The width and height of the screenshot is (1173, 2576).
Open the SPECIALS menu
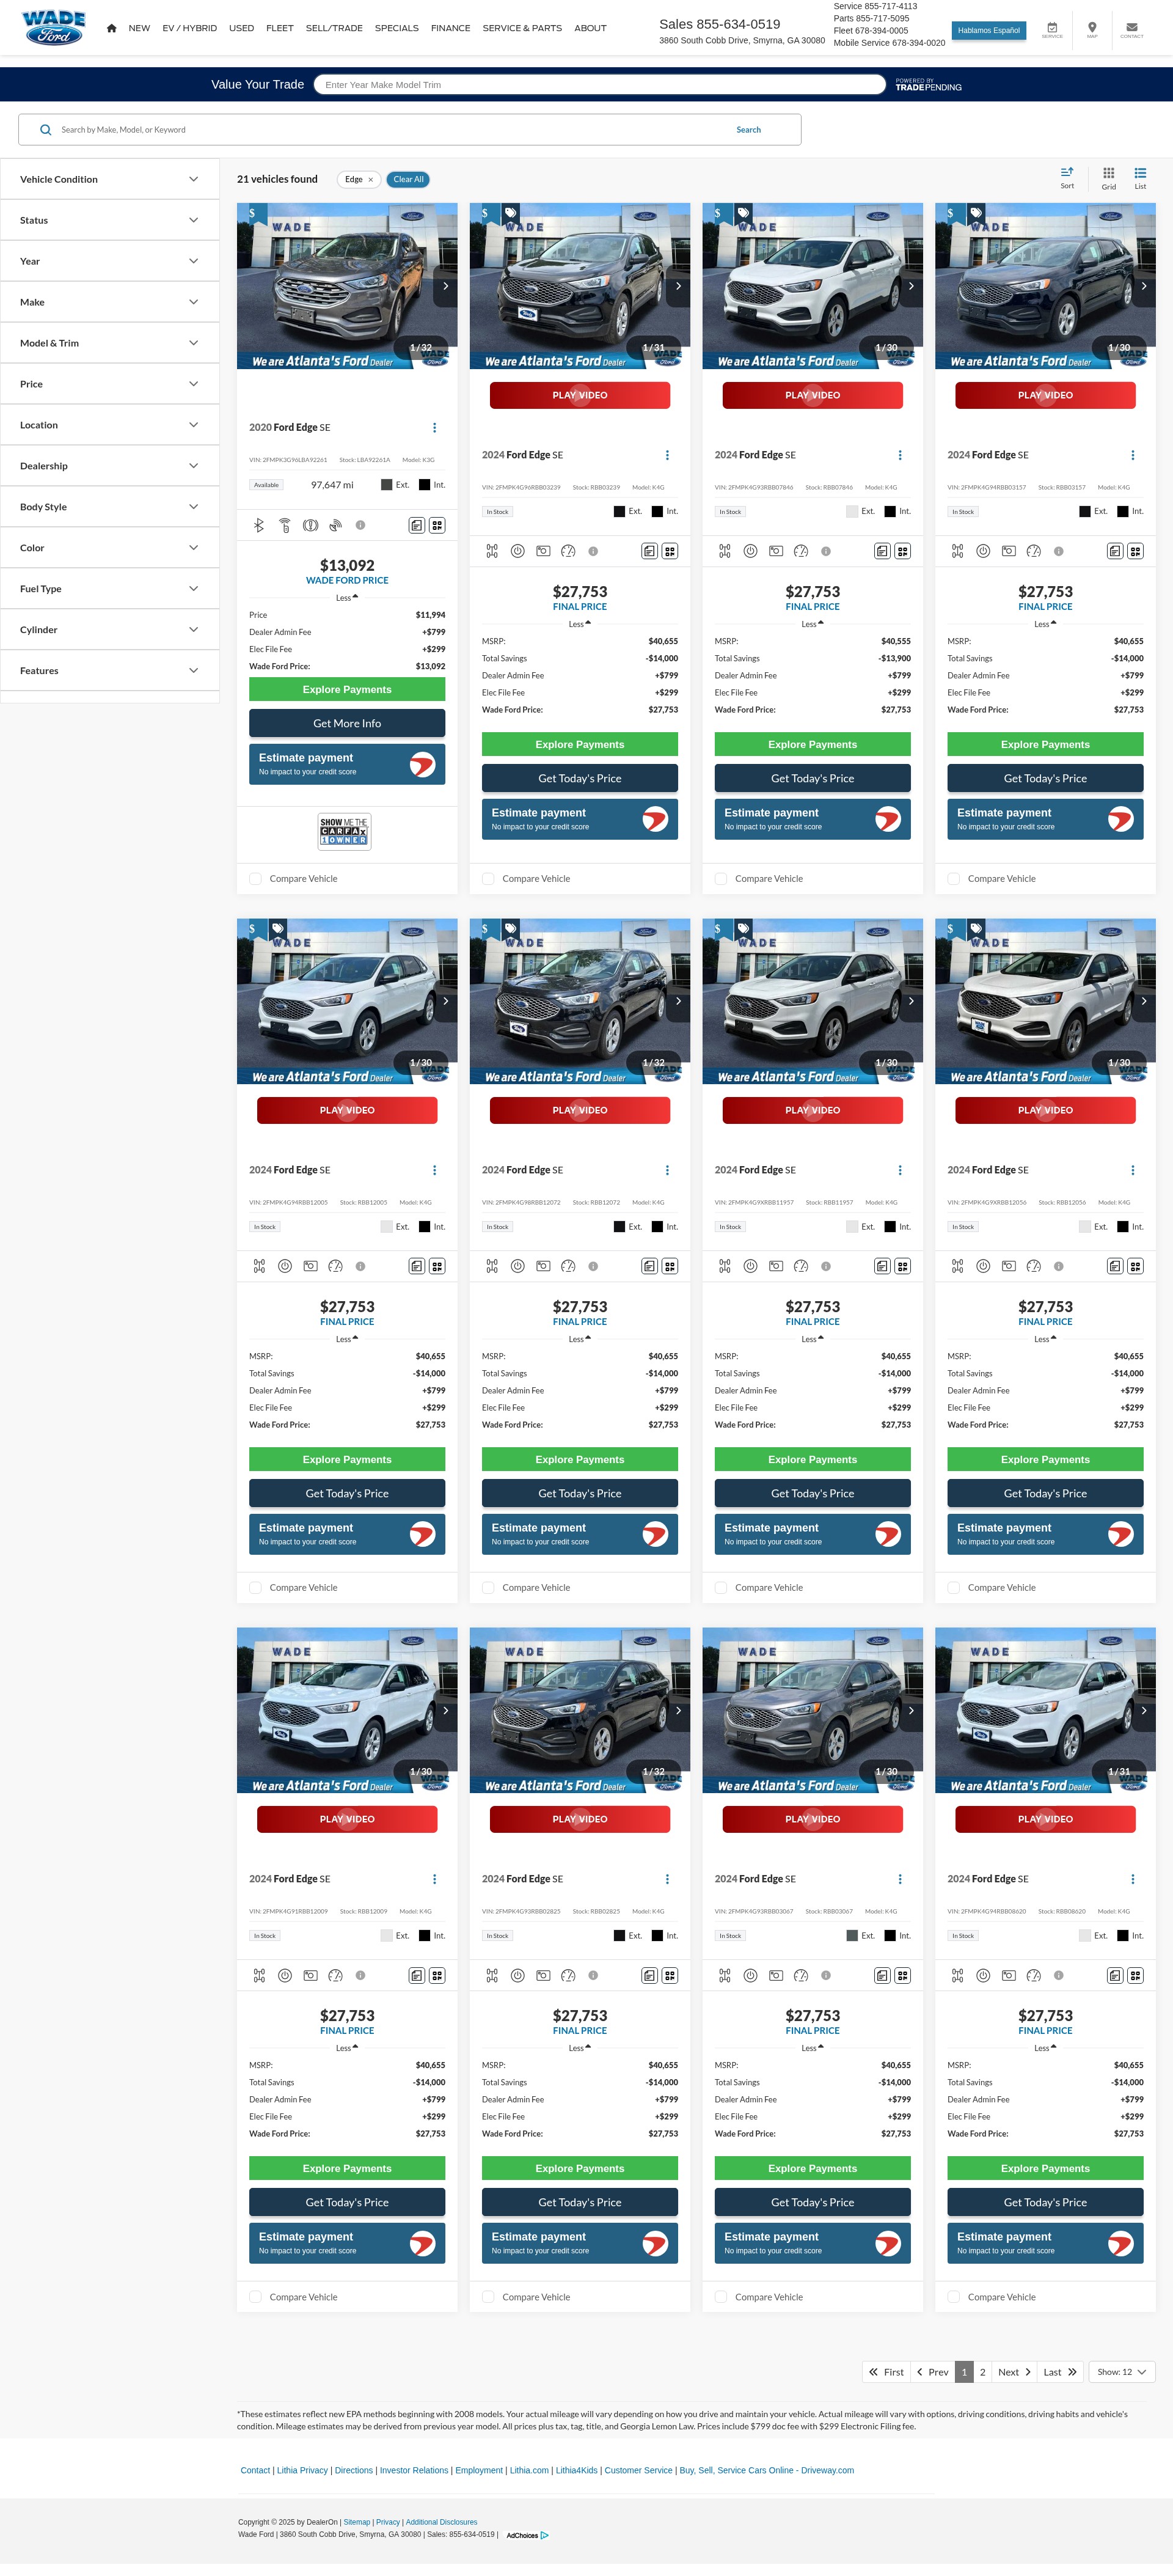396,28
